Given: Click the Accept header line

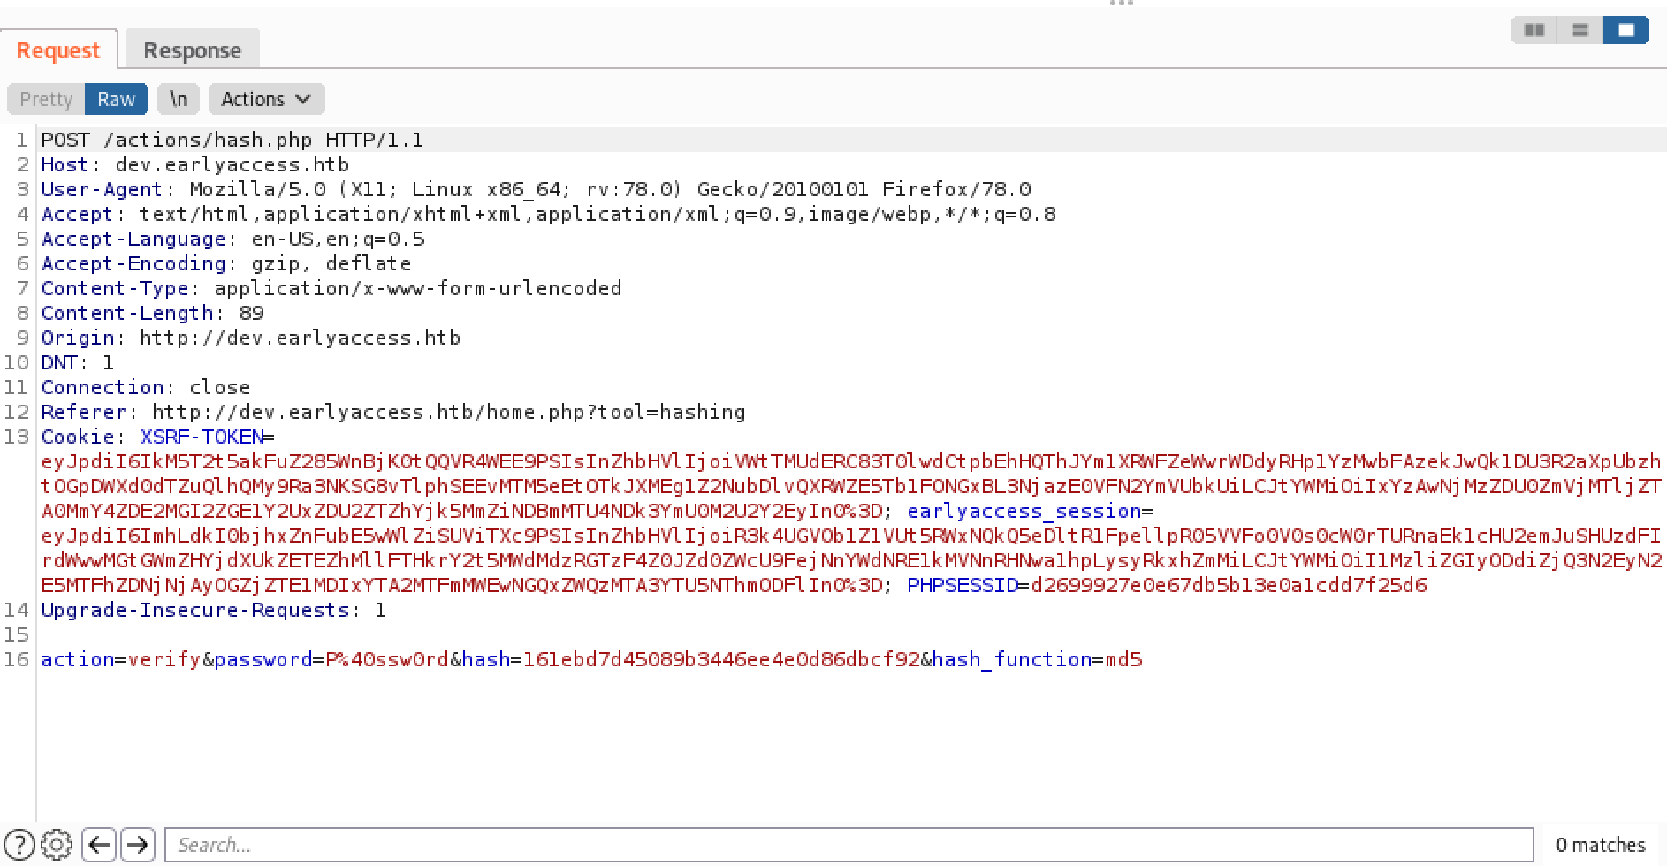Looking at the screenshot, I should click(548, 214).
